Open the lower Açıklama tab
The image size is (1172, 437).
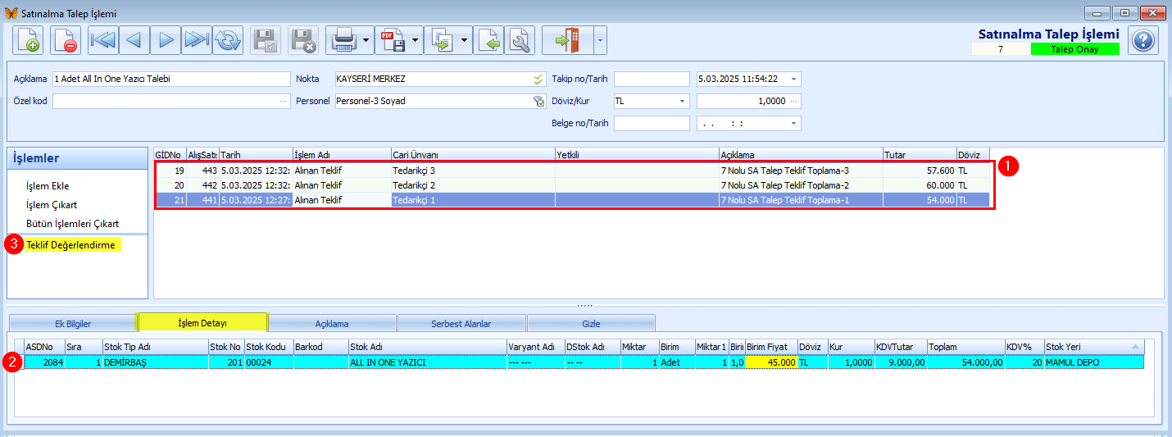click(332, 323)
